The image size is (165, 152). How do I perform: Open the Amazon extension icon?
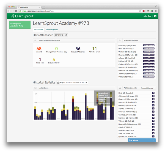tap(148, 11)
